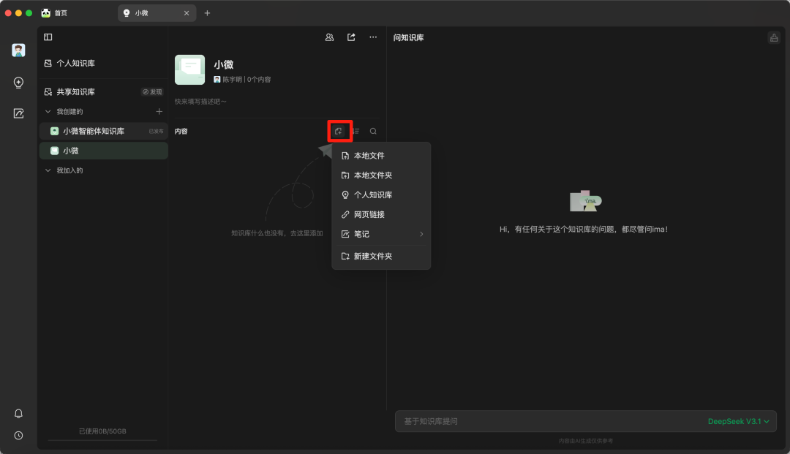Click the clear chat icon top right
This screenshot has width=790, height=454.
(x=773, y=38)
